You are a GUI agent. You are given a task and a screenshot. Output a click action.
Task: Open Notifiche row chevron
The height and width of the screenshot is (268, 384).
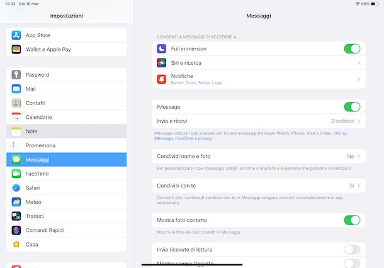tap(359, 79)
